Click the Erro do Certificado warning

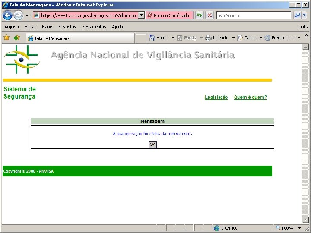tap(169, 16)
